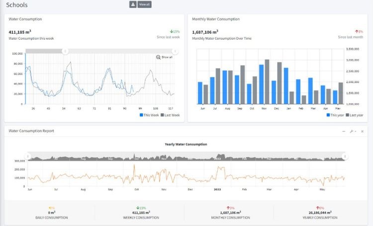
Task: Toggle the This year legend entry
Action: (x=336, y=115)
